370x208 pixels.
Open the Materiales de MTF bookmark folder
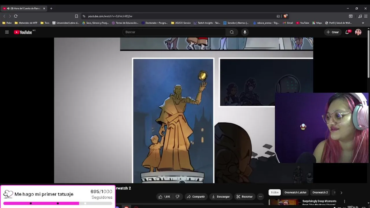[x=26, y=23]
